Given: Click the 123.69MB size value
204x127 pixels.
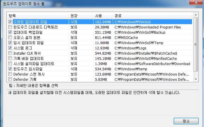Looking at the screenshot, I should [x=103, y=74].
